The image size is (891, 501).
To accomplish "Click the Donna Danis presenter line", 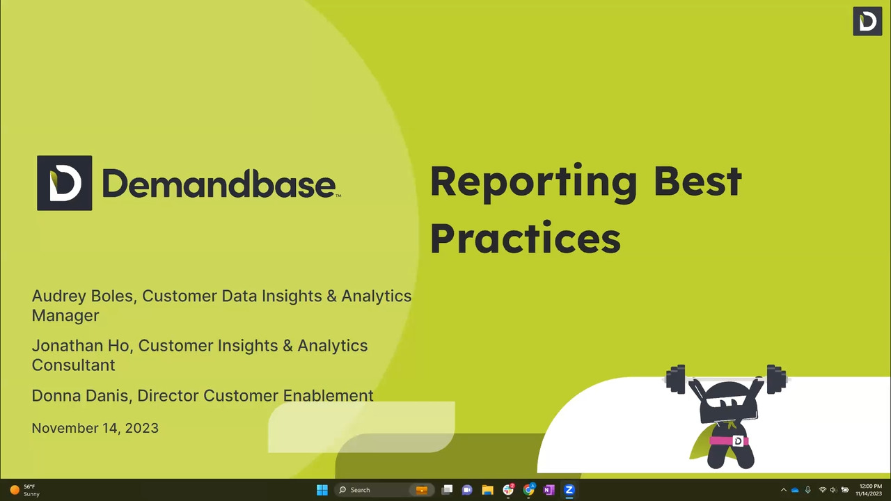I will (203, 395).
